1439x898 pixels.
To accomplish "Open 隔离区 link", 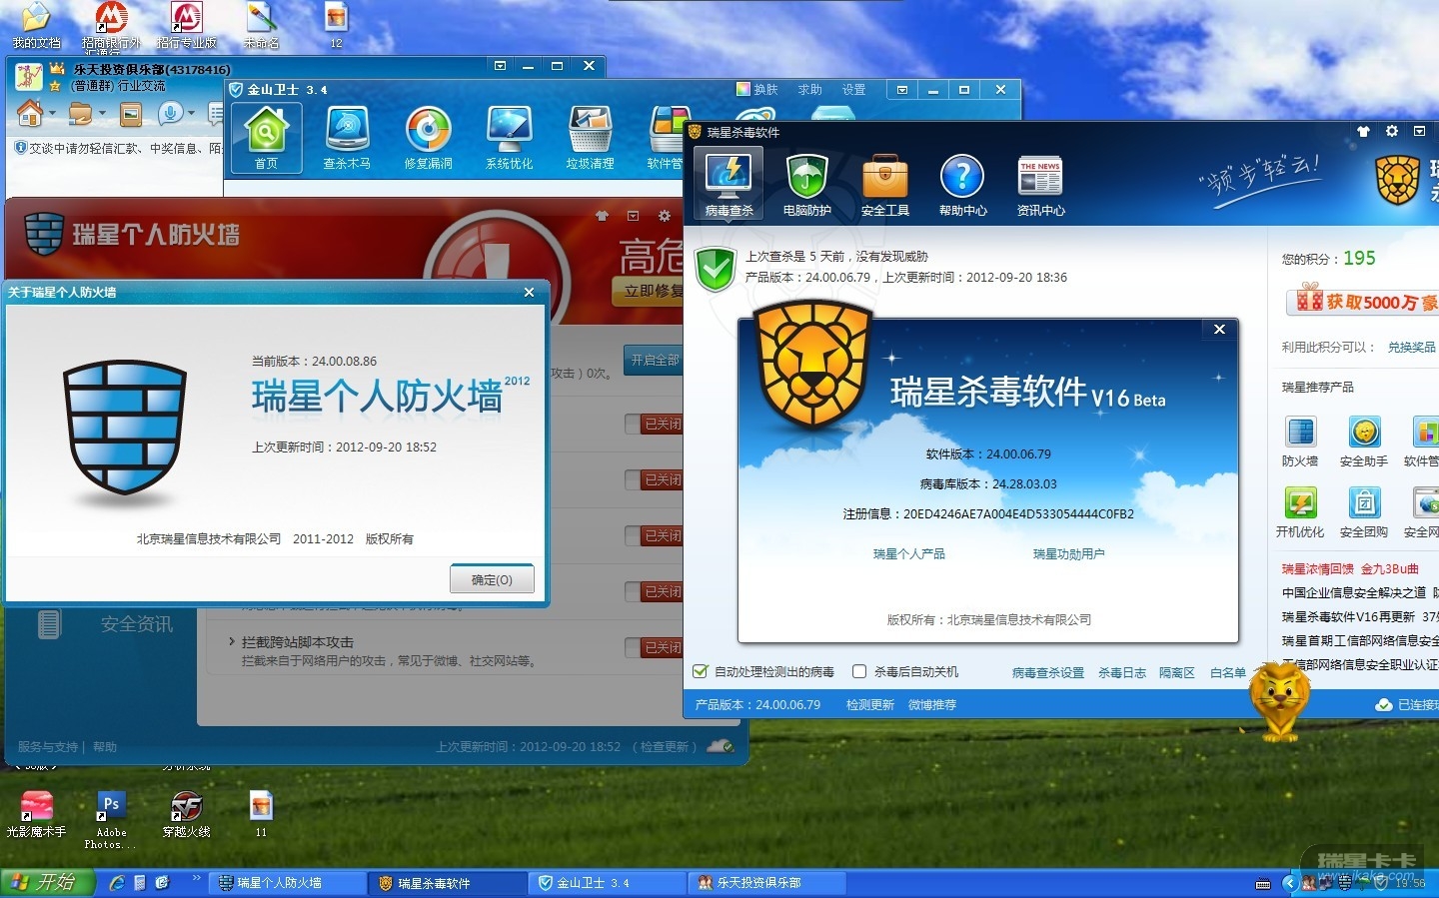I will tap(1177, 672).
